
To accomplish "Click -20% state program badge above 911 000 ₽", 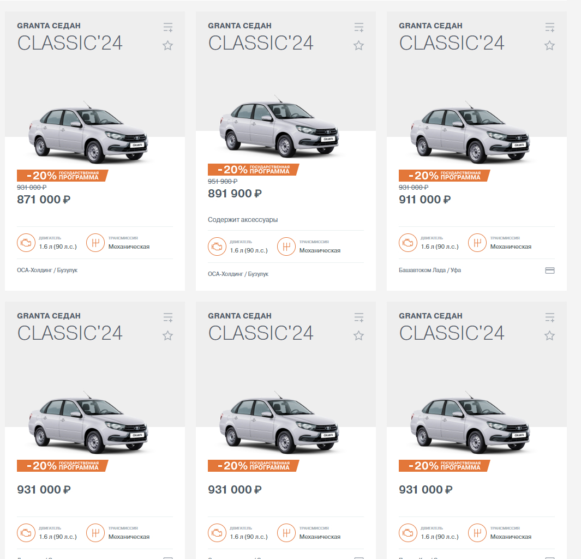I will click(x=444, y=176).
